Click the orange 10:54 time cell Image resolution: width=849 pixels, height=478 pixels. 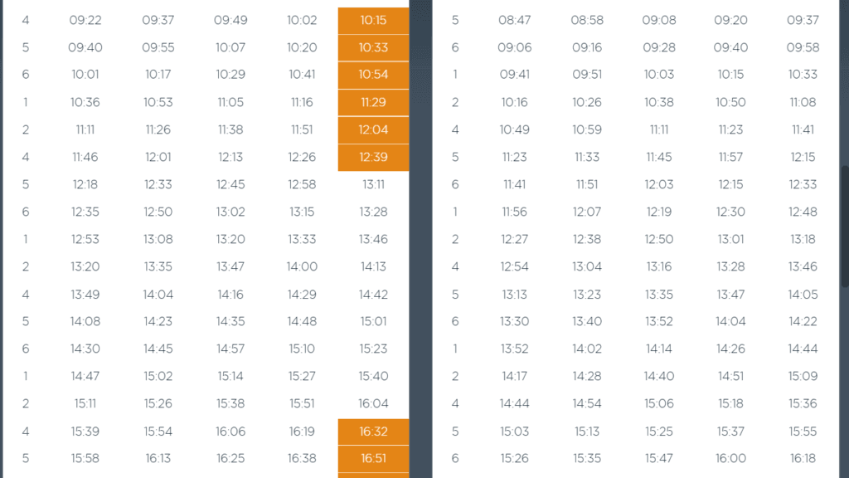tap(373, 75)
